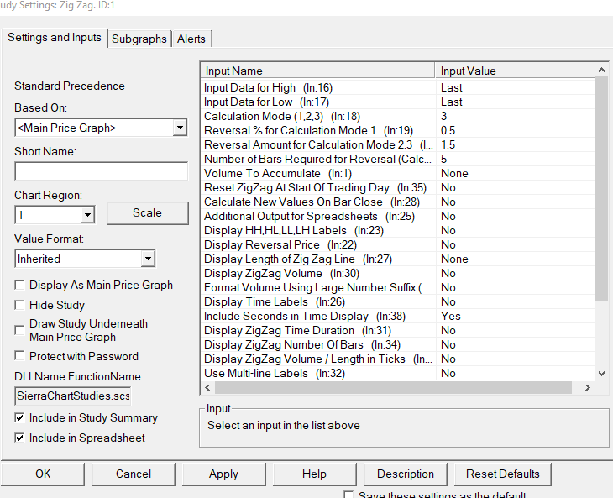
Task: Click the horizontal scroll left arrow
Action: click(207, 387)
